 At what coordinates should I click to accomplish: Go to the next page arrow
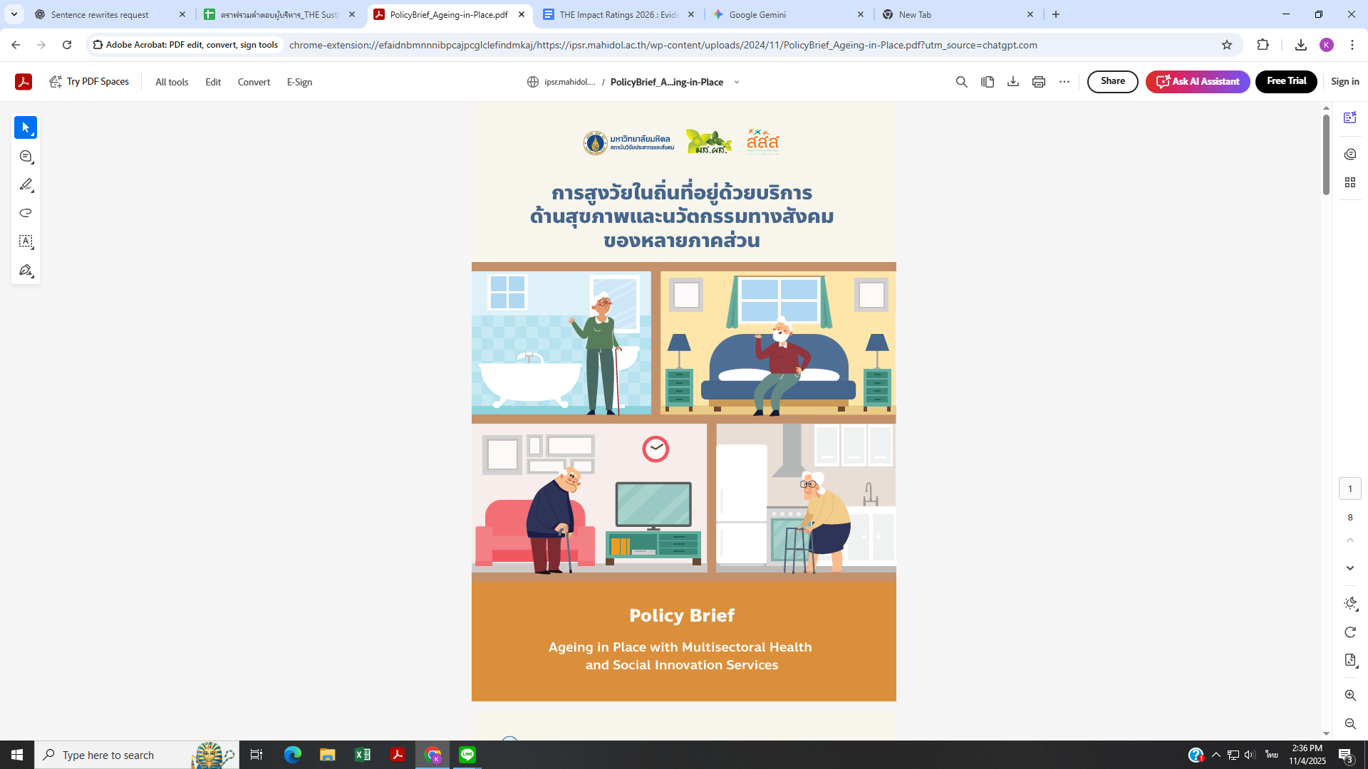[x=1349, y=568]
